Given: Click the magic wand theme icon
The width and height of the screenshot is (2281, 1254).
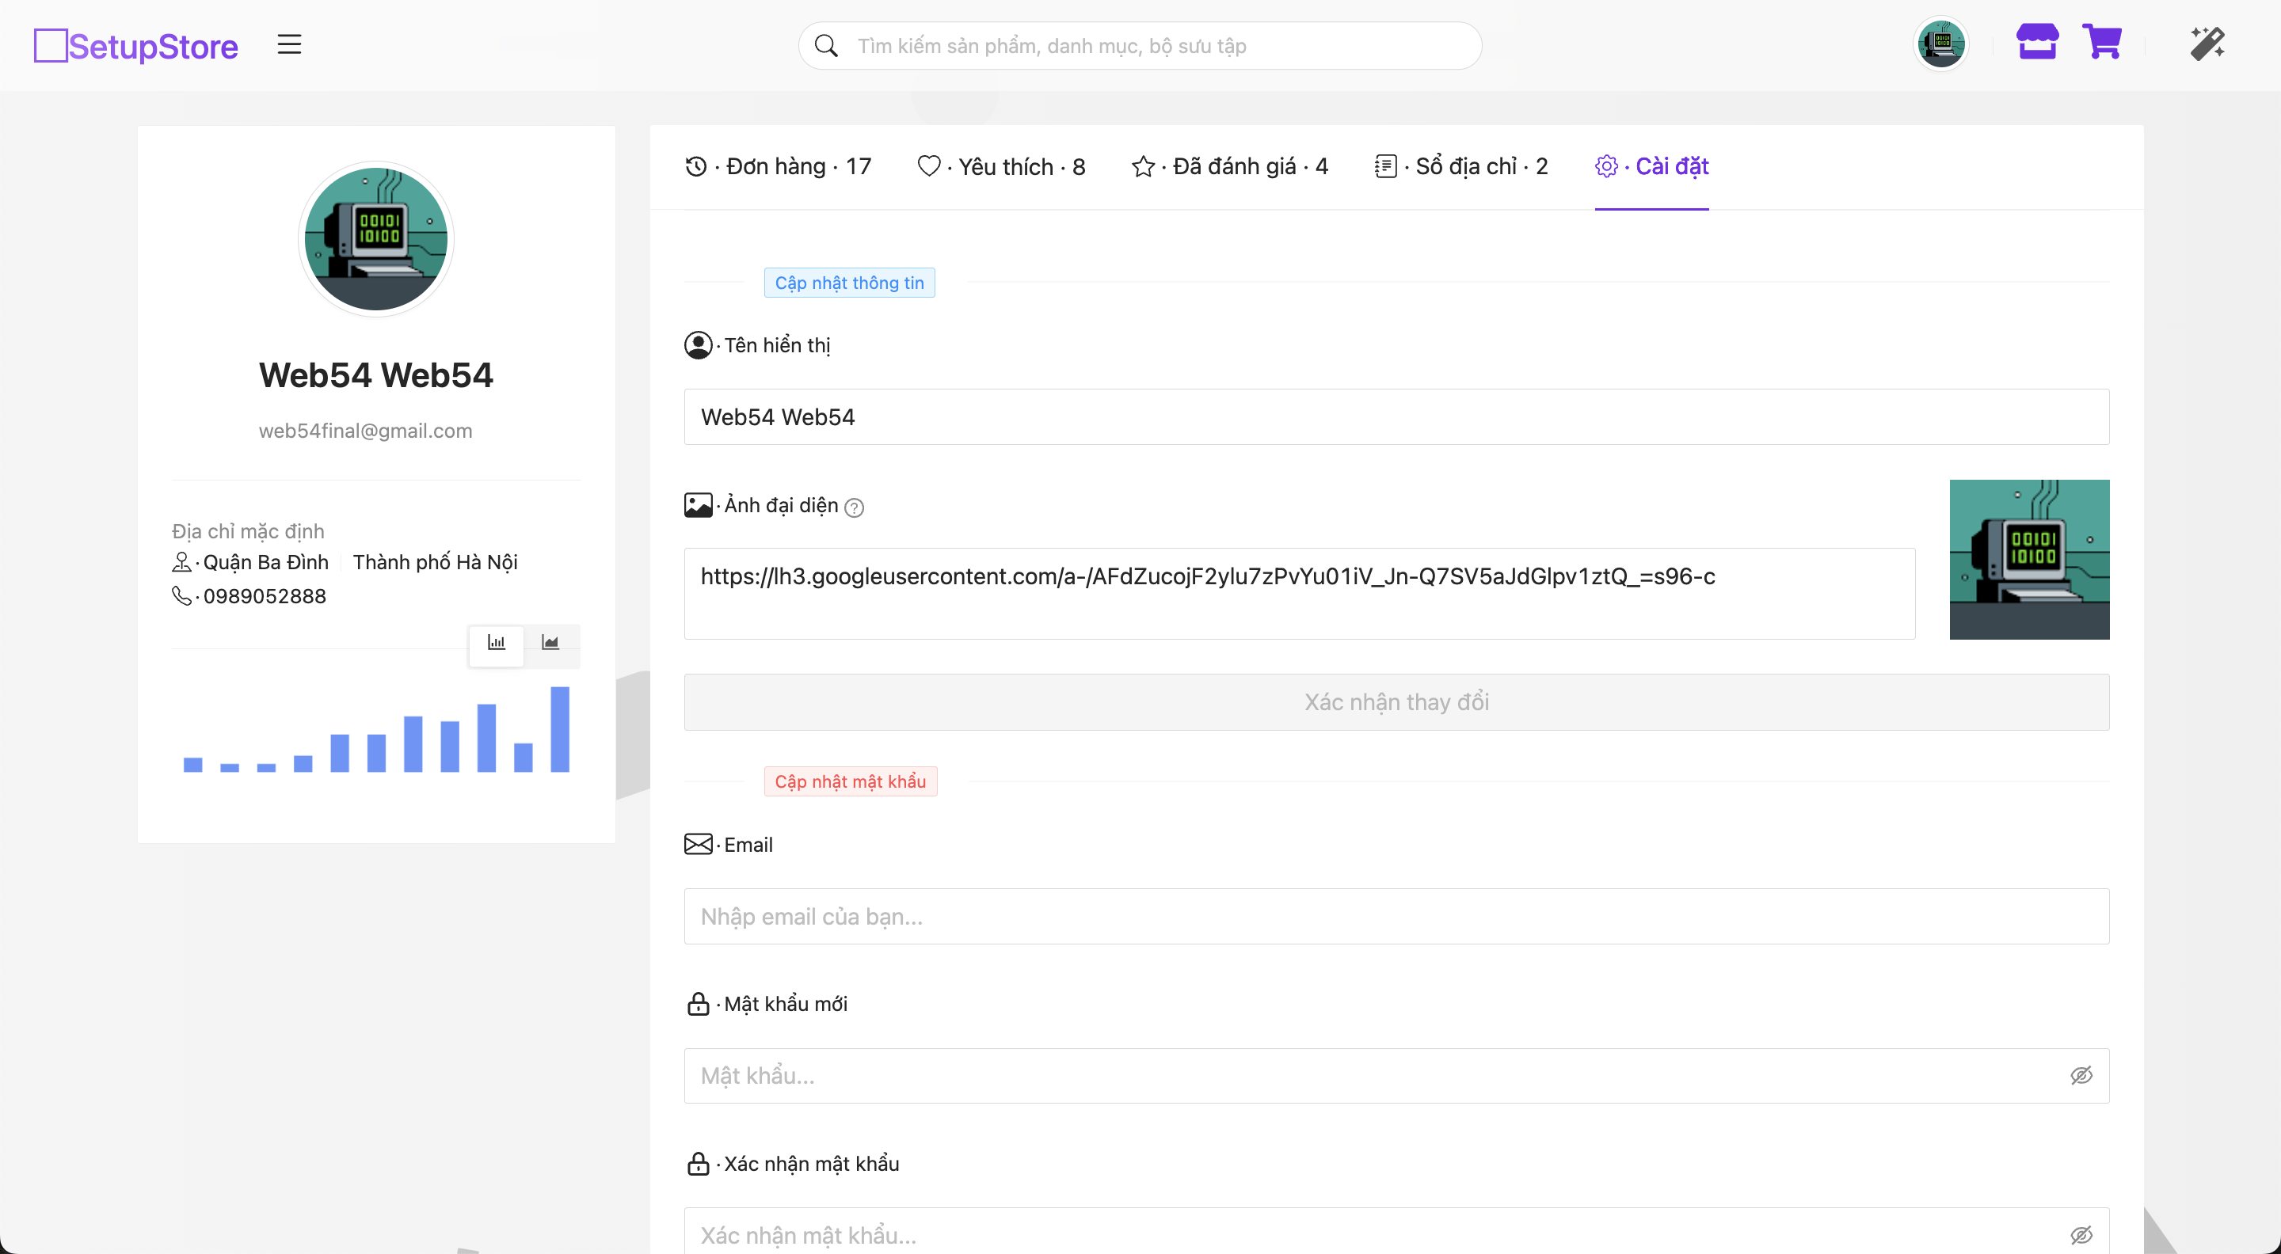Looking at the screenshot, I should (x=2207, y=44).
